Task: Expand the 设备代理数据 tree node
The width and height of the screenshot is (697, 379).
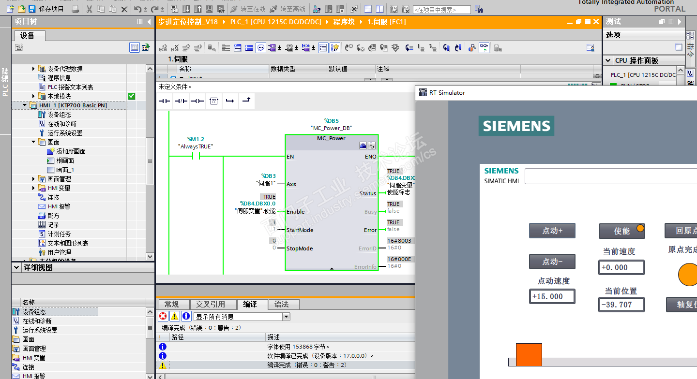Action: 33,69
